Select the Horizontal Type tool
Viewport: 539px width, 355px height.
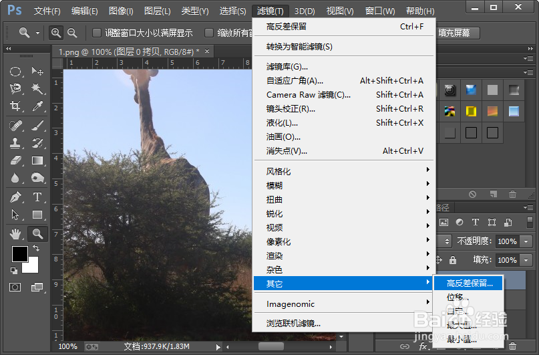click(x=37, y=197)
